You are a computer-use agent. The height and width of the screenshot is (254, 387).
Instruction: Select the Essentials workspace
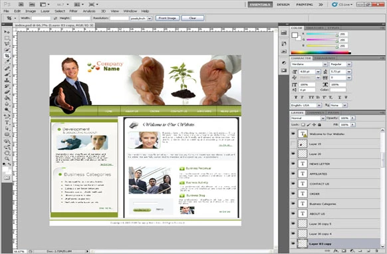[x=260, y=5]
